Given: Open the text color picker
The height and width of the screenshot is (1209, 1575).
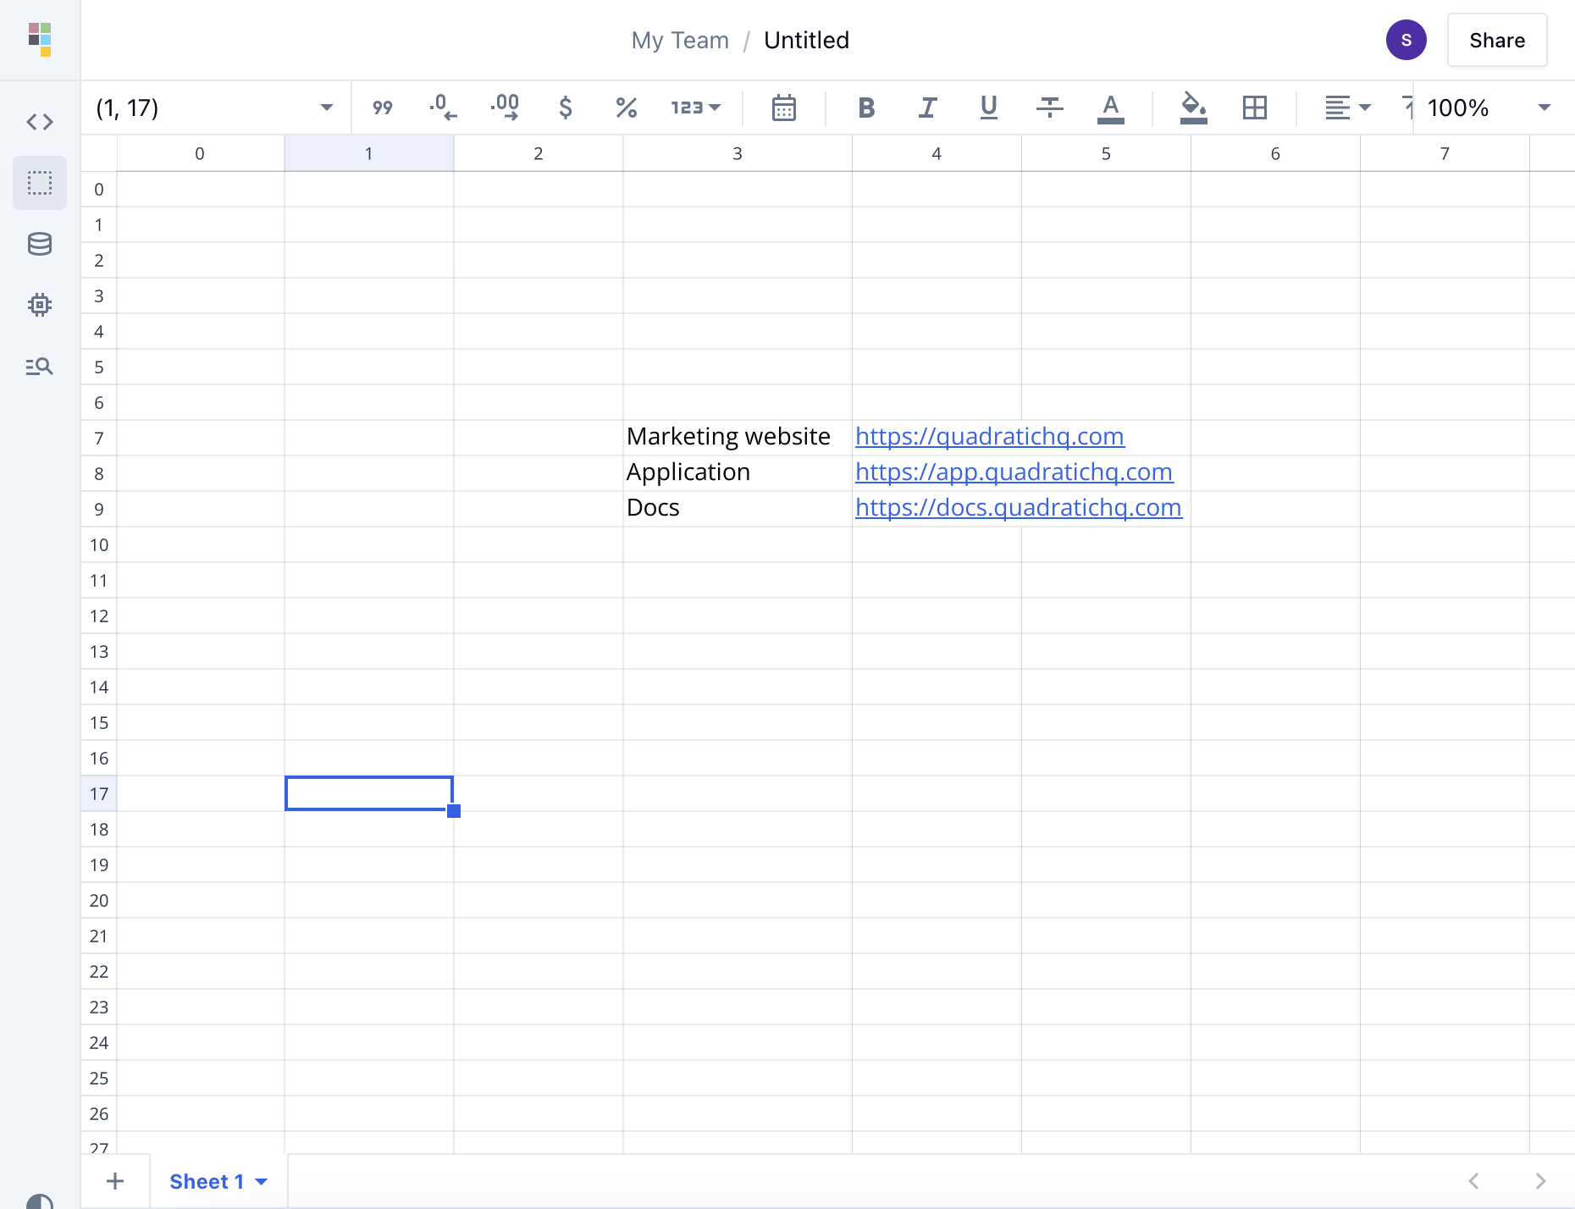Looking at the screenshot, I should [1110, 108].
